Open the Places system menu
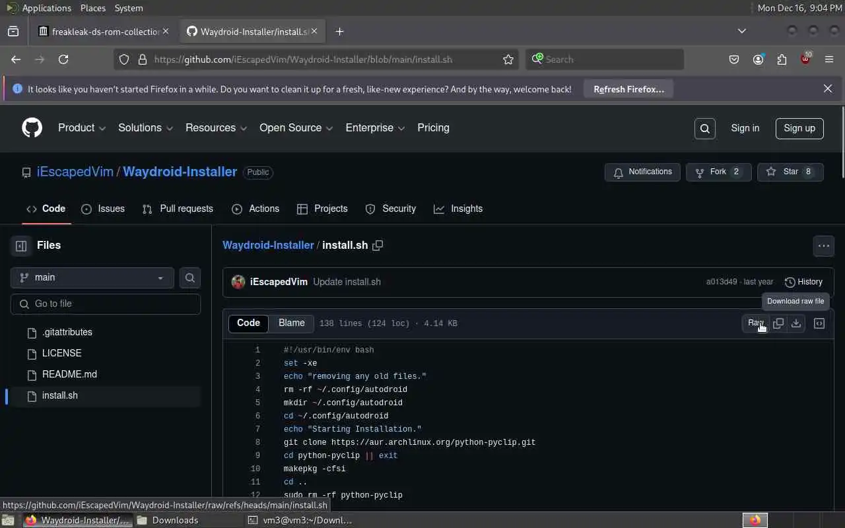Image resolution: width=845 pixels, height=528 pixels. coord(92,8)
